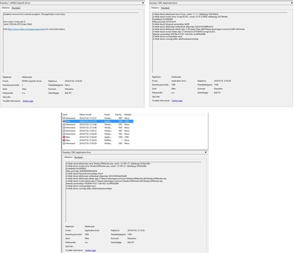Click logged date value in ShadowOfMordor panel

click(x=136, y=230)
